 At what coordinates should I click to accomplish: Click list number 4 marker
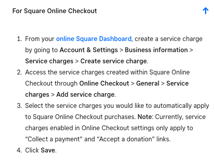pyautogui.click(x=20, y=150)
